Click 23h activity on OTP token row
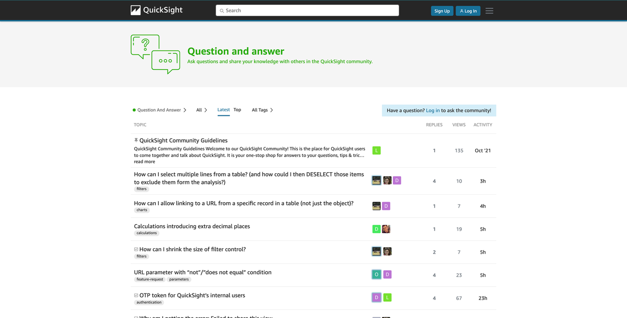Viewport: 627px width, 318px height. (x=483, y=298)
